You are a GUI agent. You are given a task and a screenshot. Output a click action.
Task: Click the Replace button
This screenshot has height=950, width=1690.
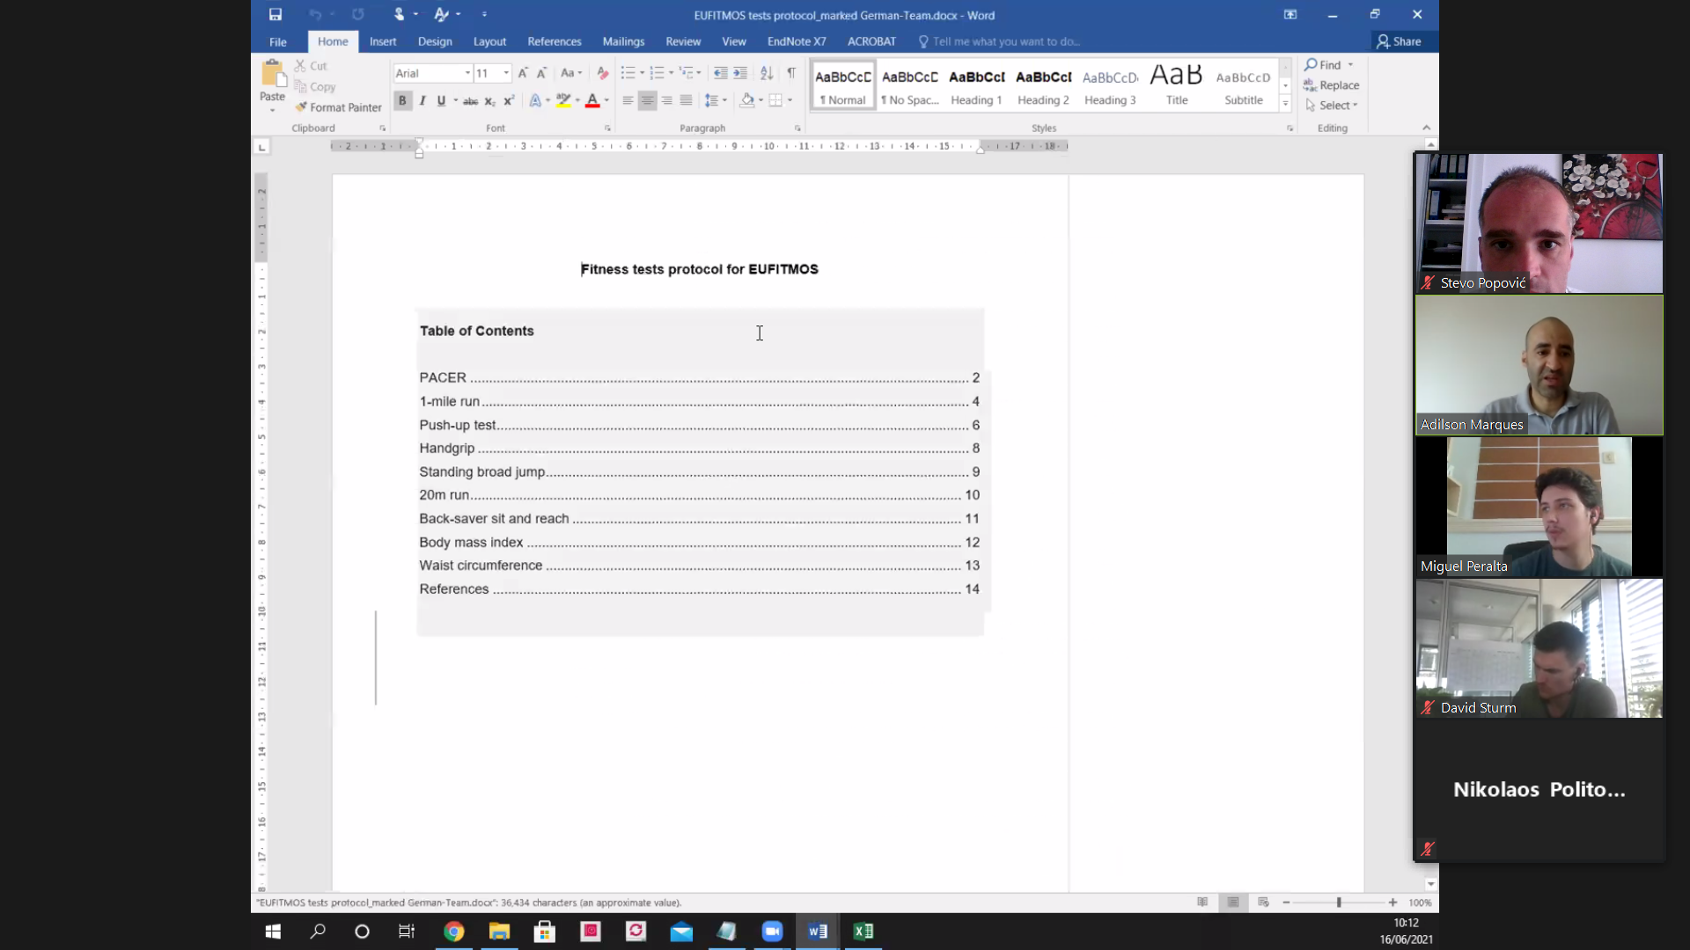pyautogui.click(x=1332, y=85)
